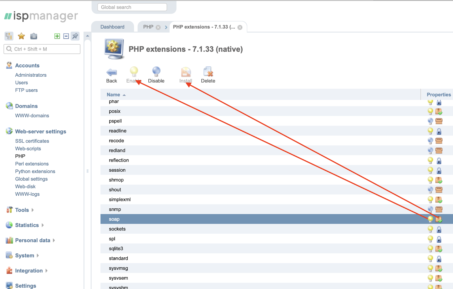Click the lock icon in session row
The image size is (453, 289).
(439, 171)
